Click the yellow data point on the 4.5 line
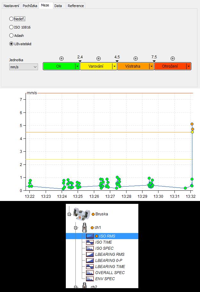The image size is (200, 292). coord(192,132)
